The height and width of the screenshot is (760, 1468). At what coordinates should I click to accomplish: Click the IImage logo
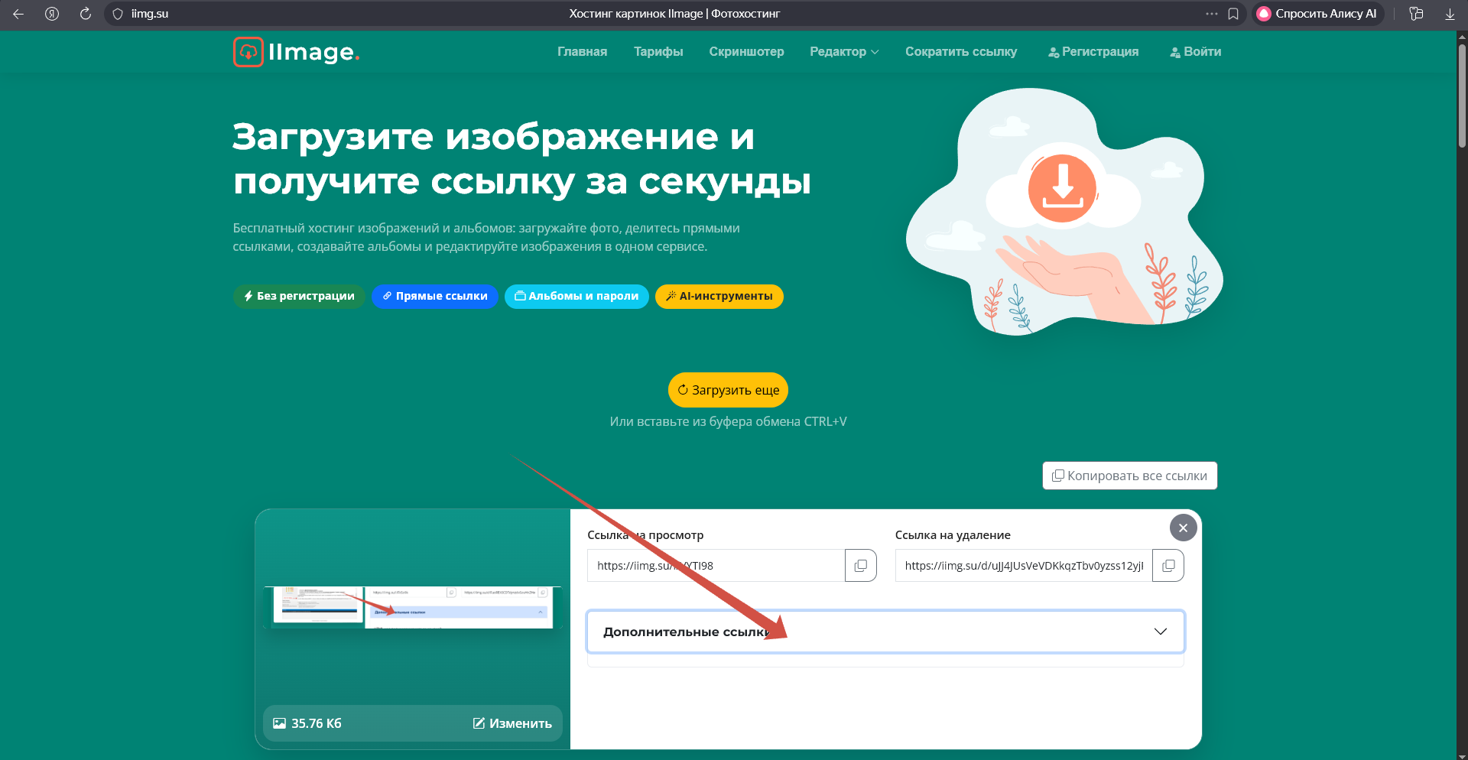point(297,52)
